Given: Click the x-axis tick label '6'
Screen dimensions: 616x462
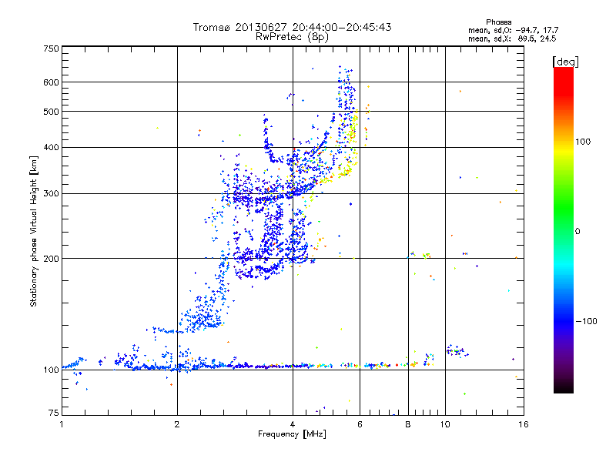Looking at the screenshot, I should [x=360, y=424].
